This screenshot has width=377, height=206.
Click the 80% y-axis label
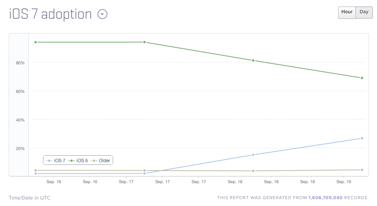pos(20,63)
